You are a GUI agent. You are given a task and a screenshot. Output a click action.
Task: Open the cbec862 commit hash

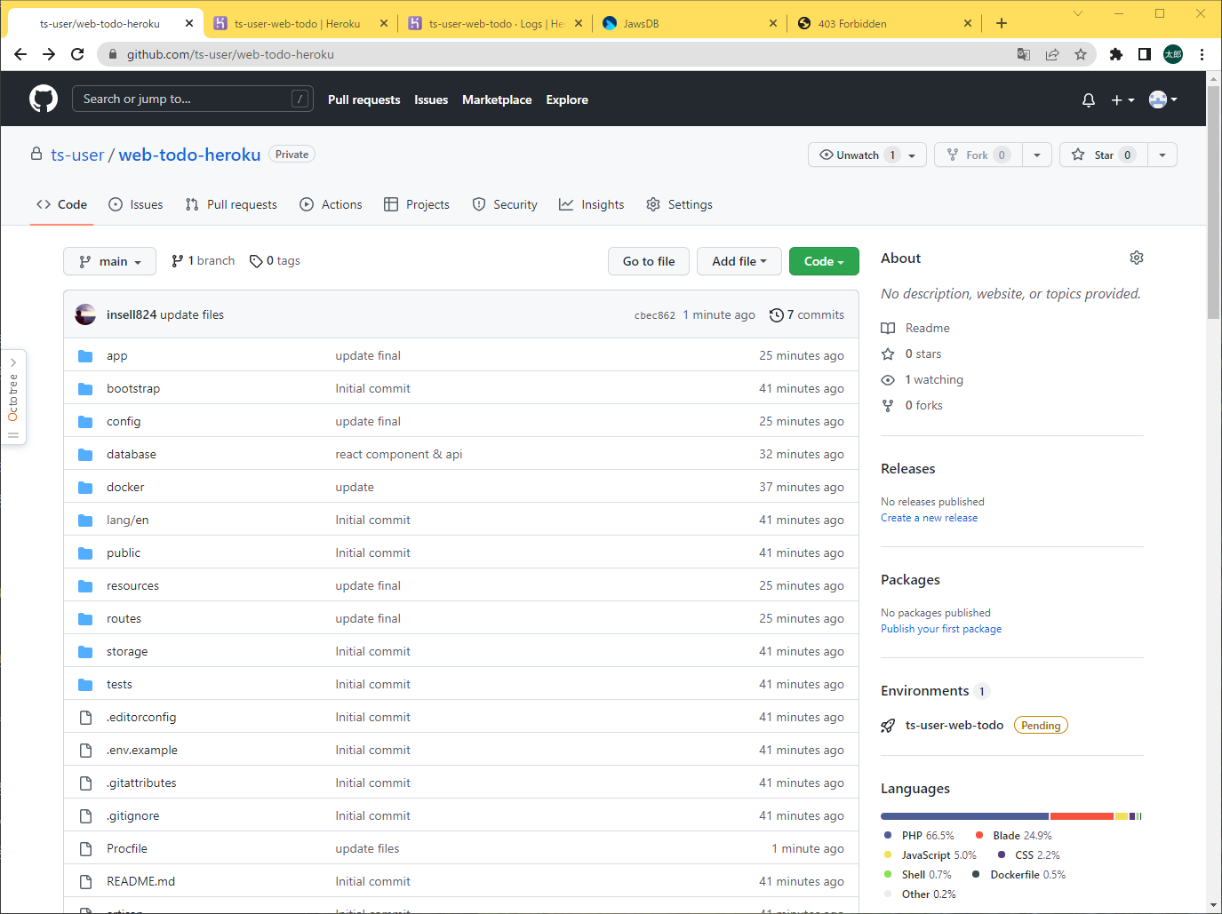point(655,315)
